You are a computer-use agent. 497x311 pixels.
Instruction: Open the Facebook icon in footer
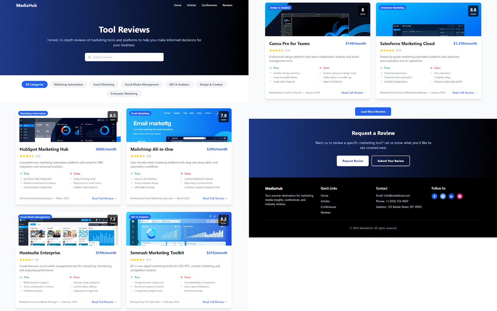(434, 196)
